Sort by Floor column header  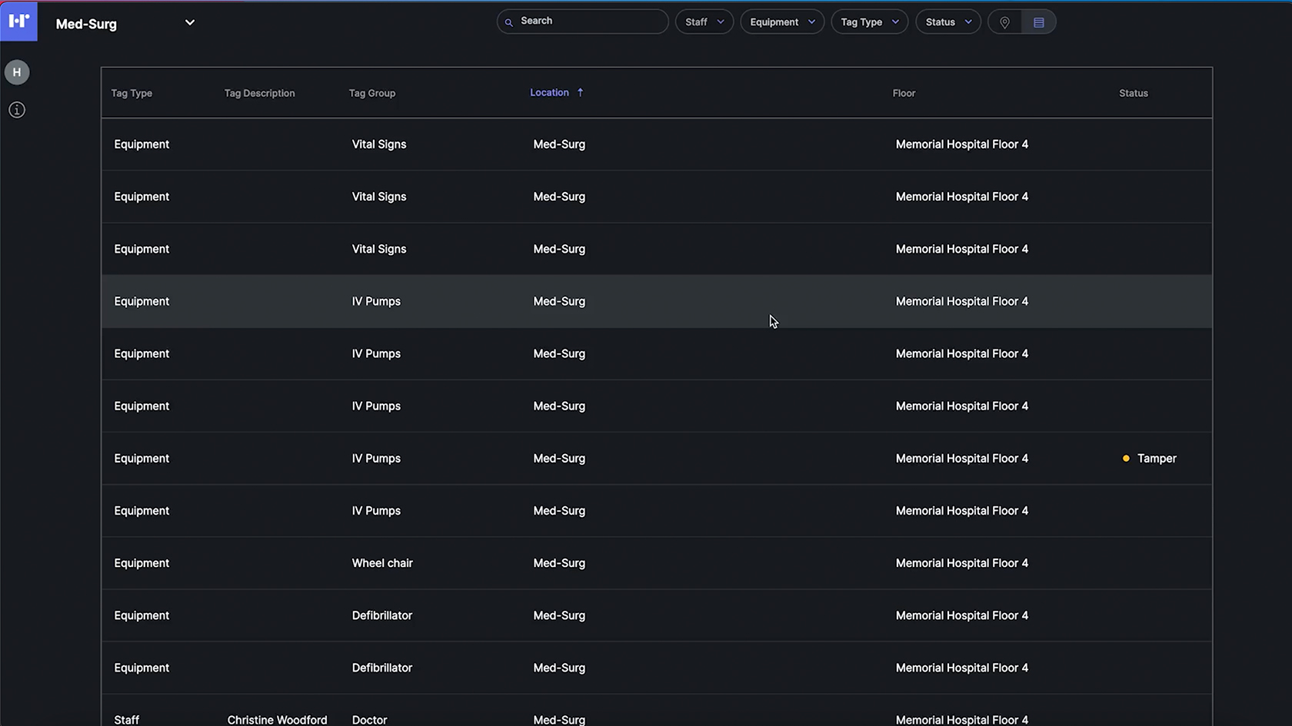[x=904, y=93]
